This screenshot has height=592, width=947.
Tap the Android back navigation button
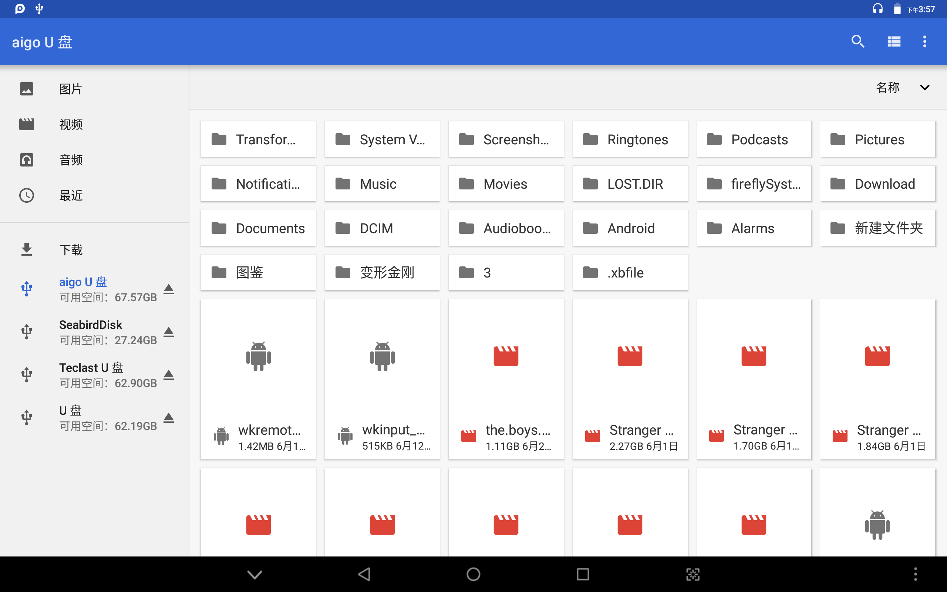pos(364,574)
